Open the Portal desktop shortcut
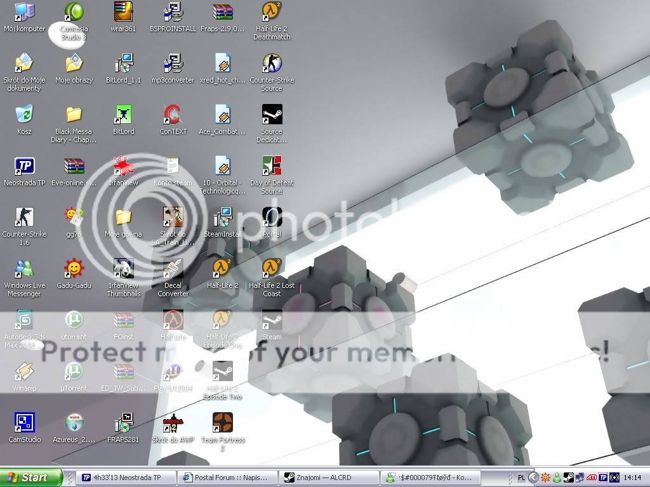The height and width of the screenshot is (487, 650). [x=272, y=218]
